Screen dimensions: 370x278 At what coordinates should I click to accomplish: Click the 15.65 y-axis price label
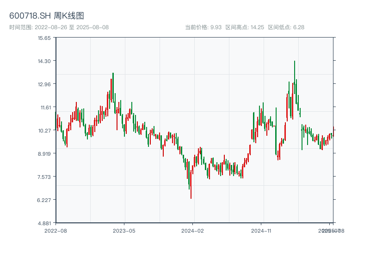point(44,38)
